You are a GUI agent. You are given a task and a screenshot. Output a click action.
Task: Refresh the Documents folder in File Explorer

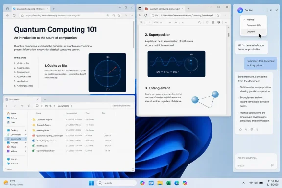(x=29, y=106)
